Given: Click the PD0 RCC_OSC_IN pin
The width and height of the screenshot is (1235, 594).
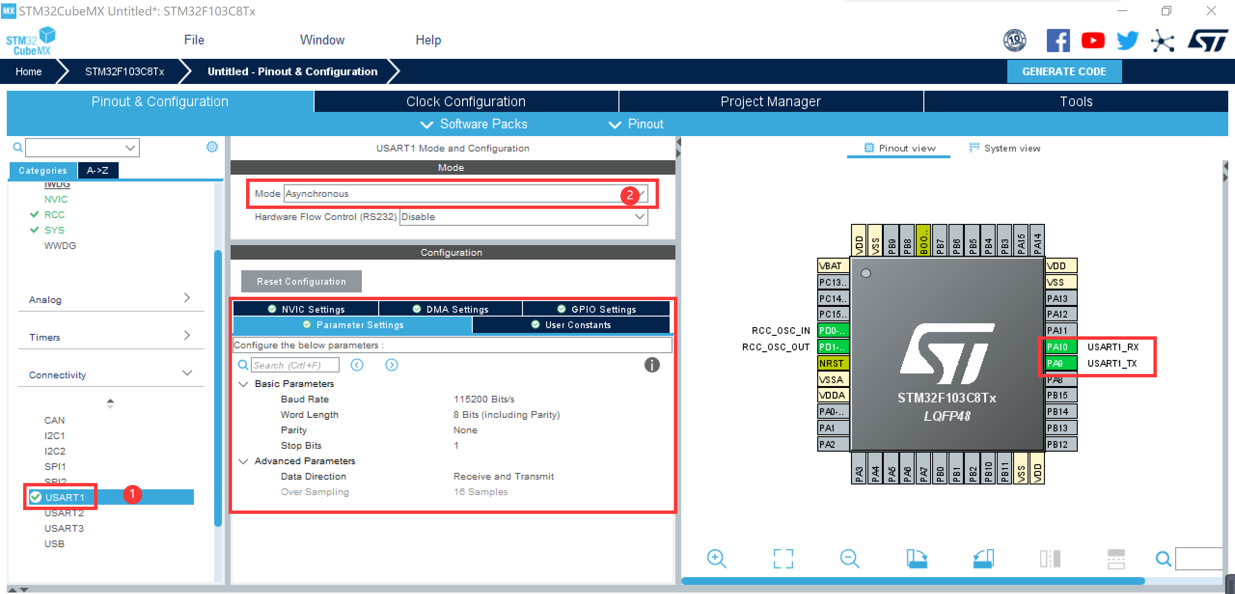Looking at the screenshot, I should (x=834, y=331).
